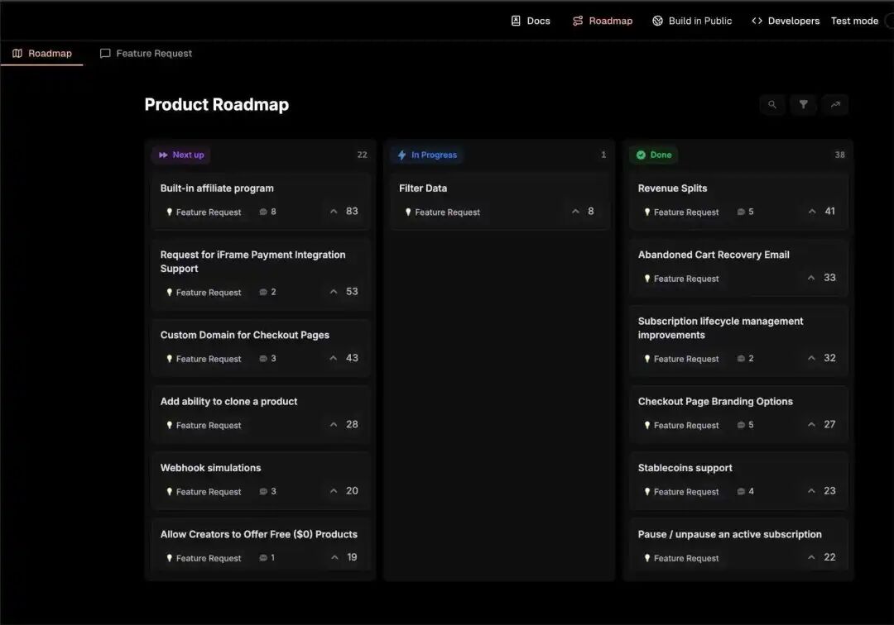Screen dimensions: 894x625
Task: Open Build in Public page
Action: point(692,21)
